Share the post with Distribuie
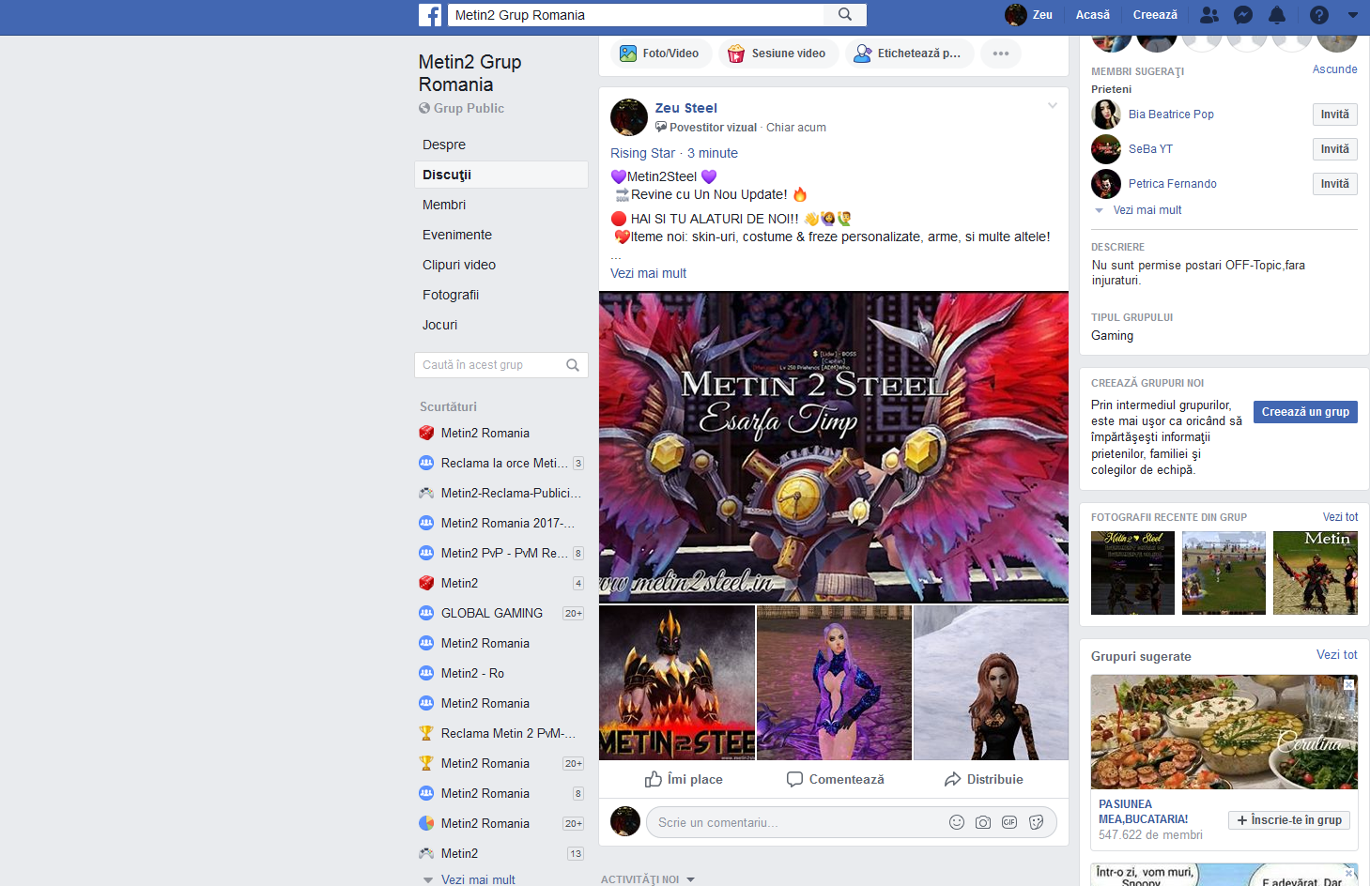The image size is (1370, 886). click(984, 779)
